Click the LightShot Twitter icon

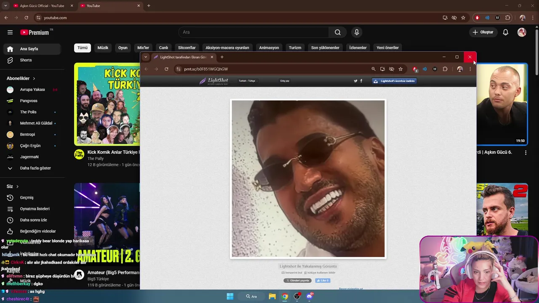[x=355, y=81]
